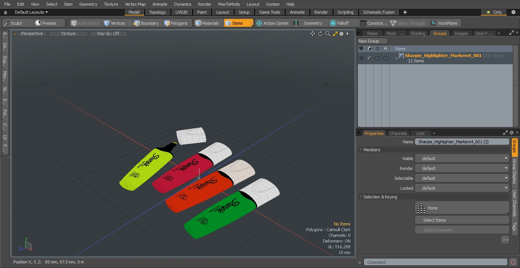Open the Vertex Map menu
520x268 pixels.
pos(135,4)
